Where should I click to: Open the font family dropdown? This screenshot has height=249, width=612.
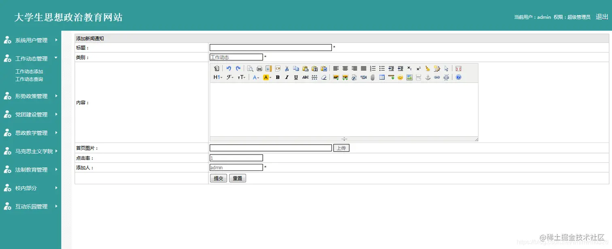coord(230,77)
